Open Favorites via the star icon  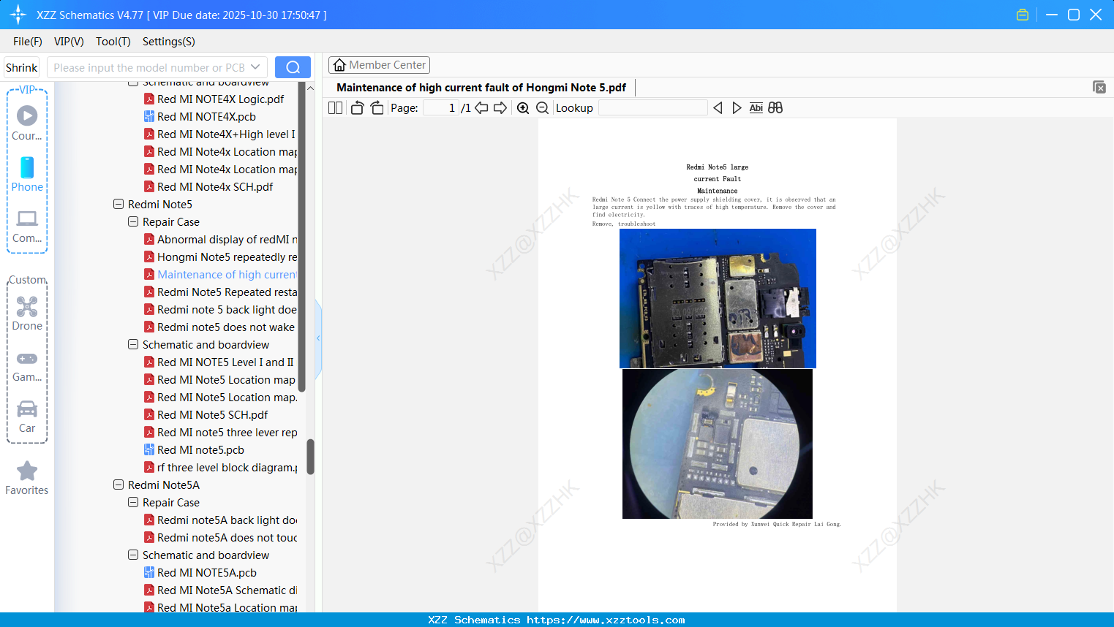[x=27, y=471]
